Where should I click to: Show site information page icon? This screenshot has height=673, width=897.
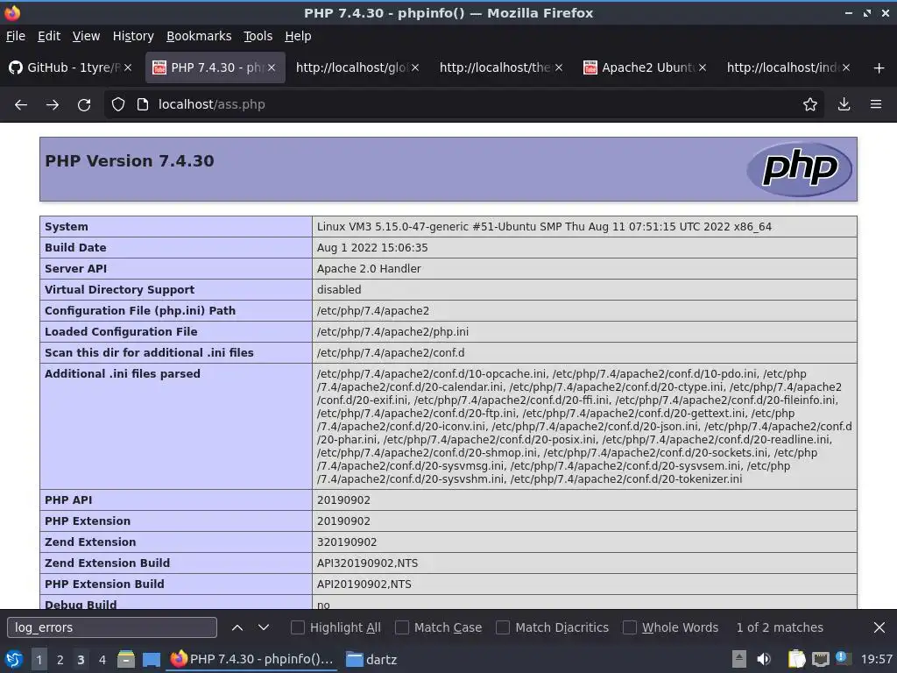[143, 105]
